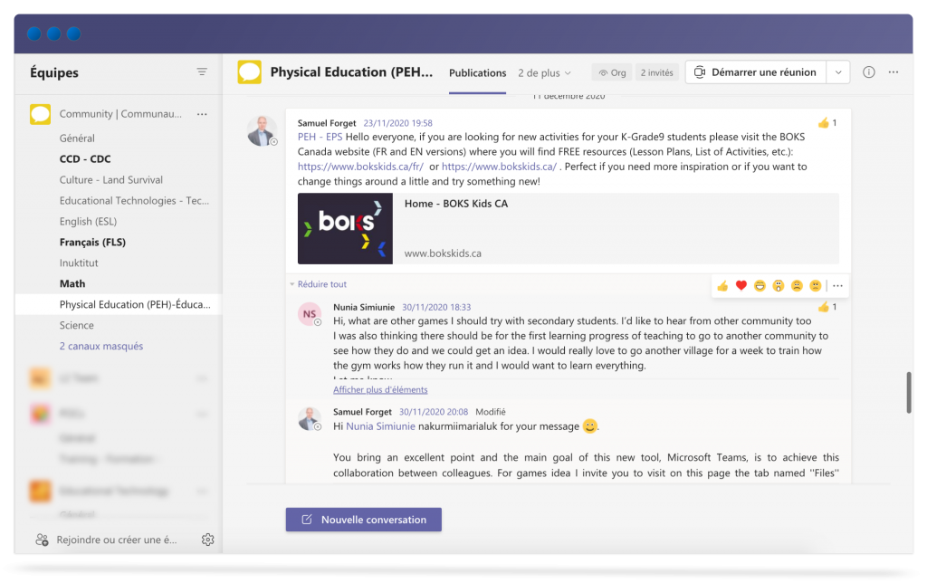Open dropdown arrow beside Démarrer une réunion
This screenshot has height=583, width=927.
838,72
